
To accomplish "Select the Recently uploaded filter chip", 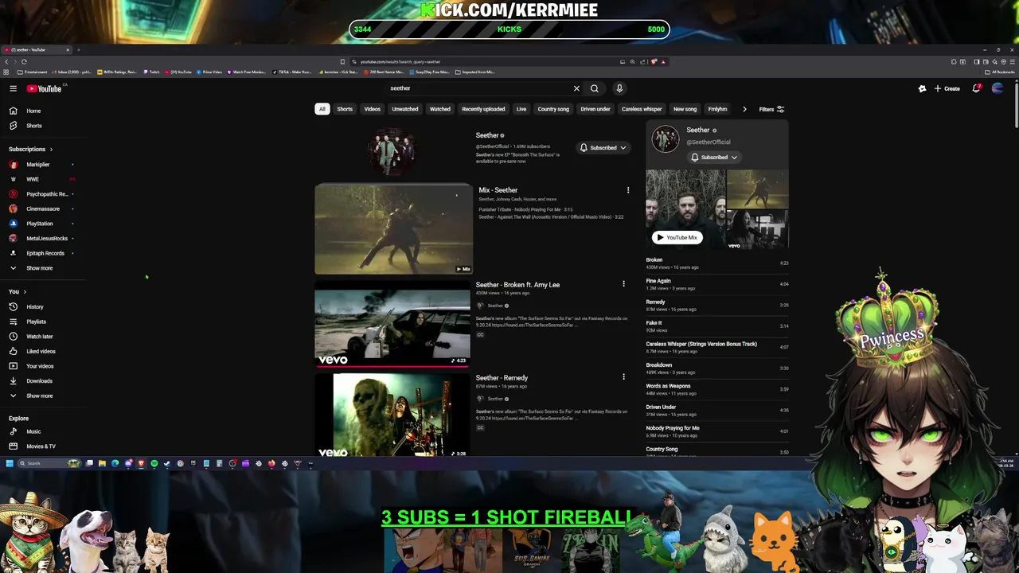I will click(483, 109).
